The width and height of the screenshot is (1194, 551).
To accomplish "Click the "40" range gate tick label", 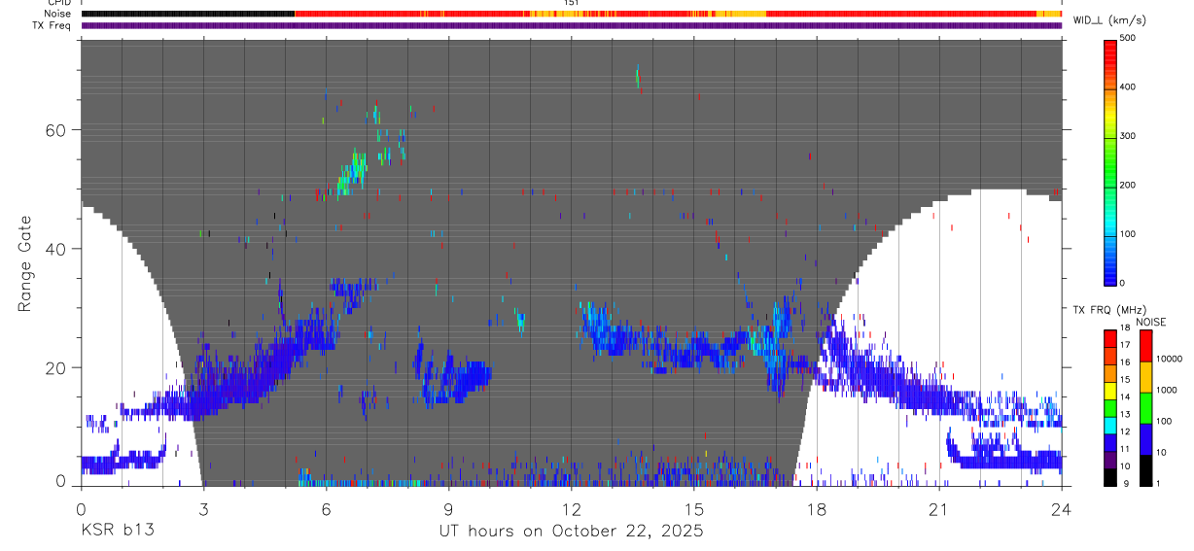I will tap(57, 249).
